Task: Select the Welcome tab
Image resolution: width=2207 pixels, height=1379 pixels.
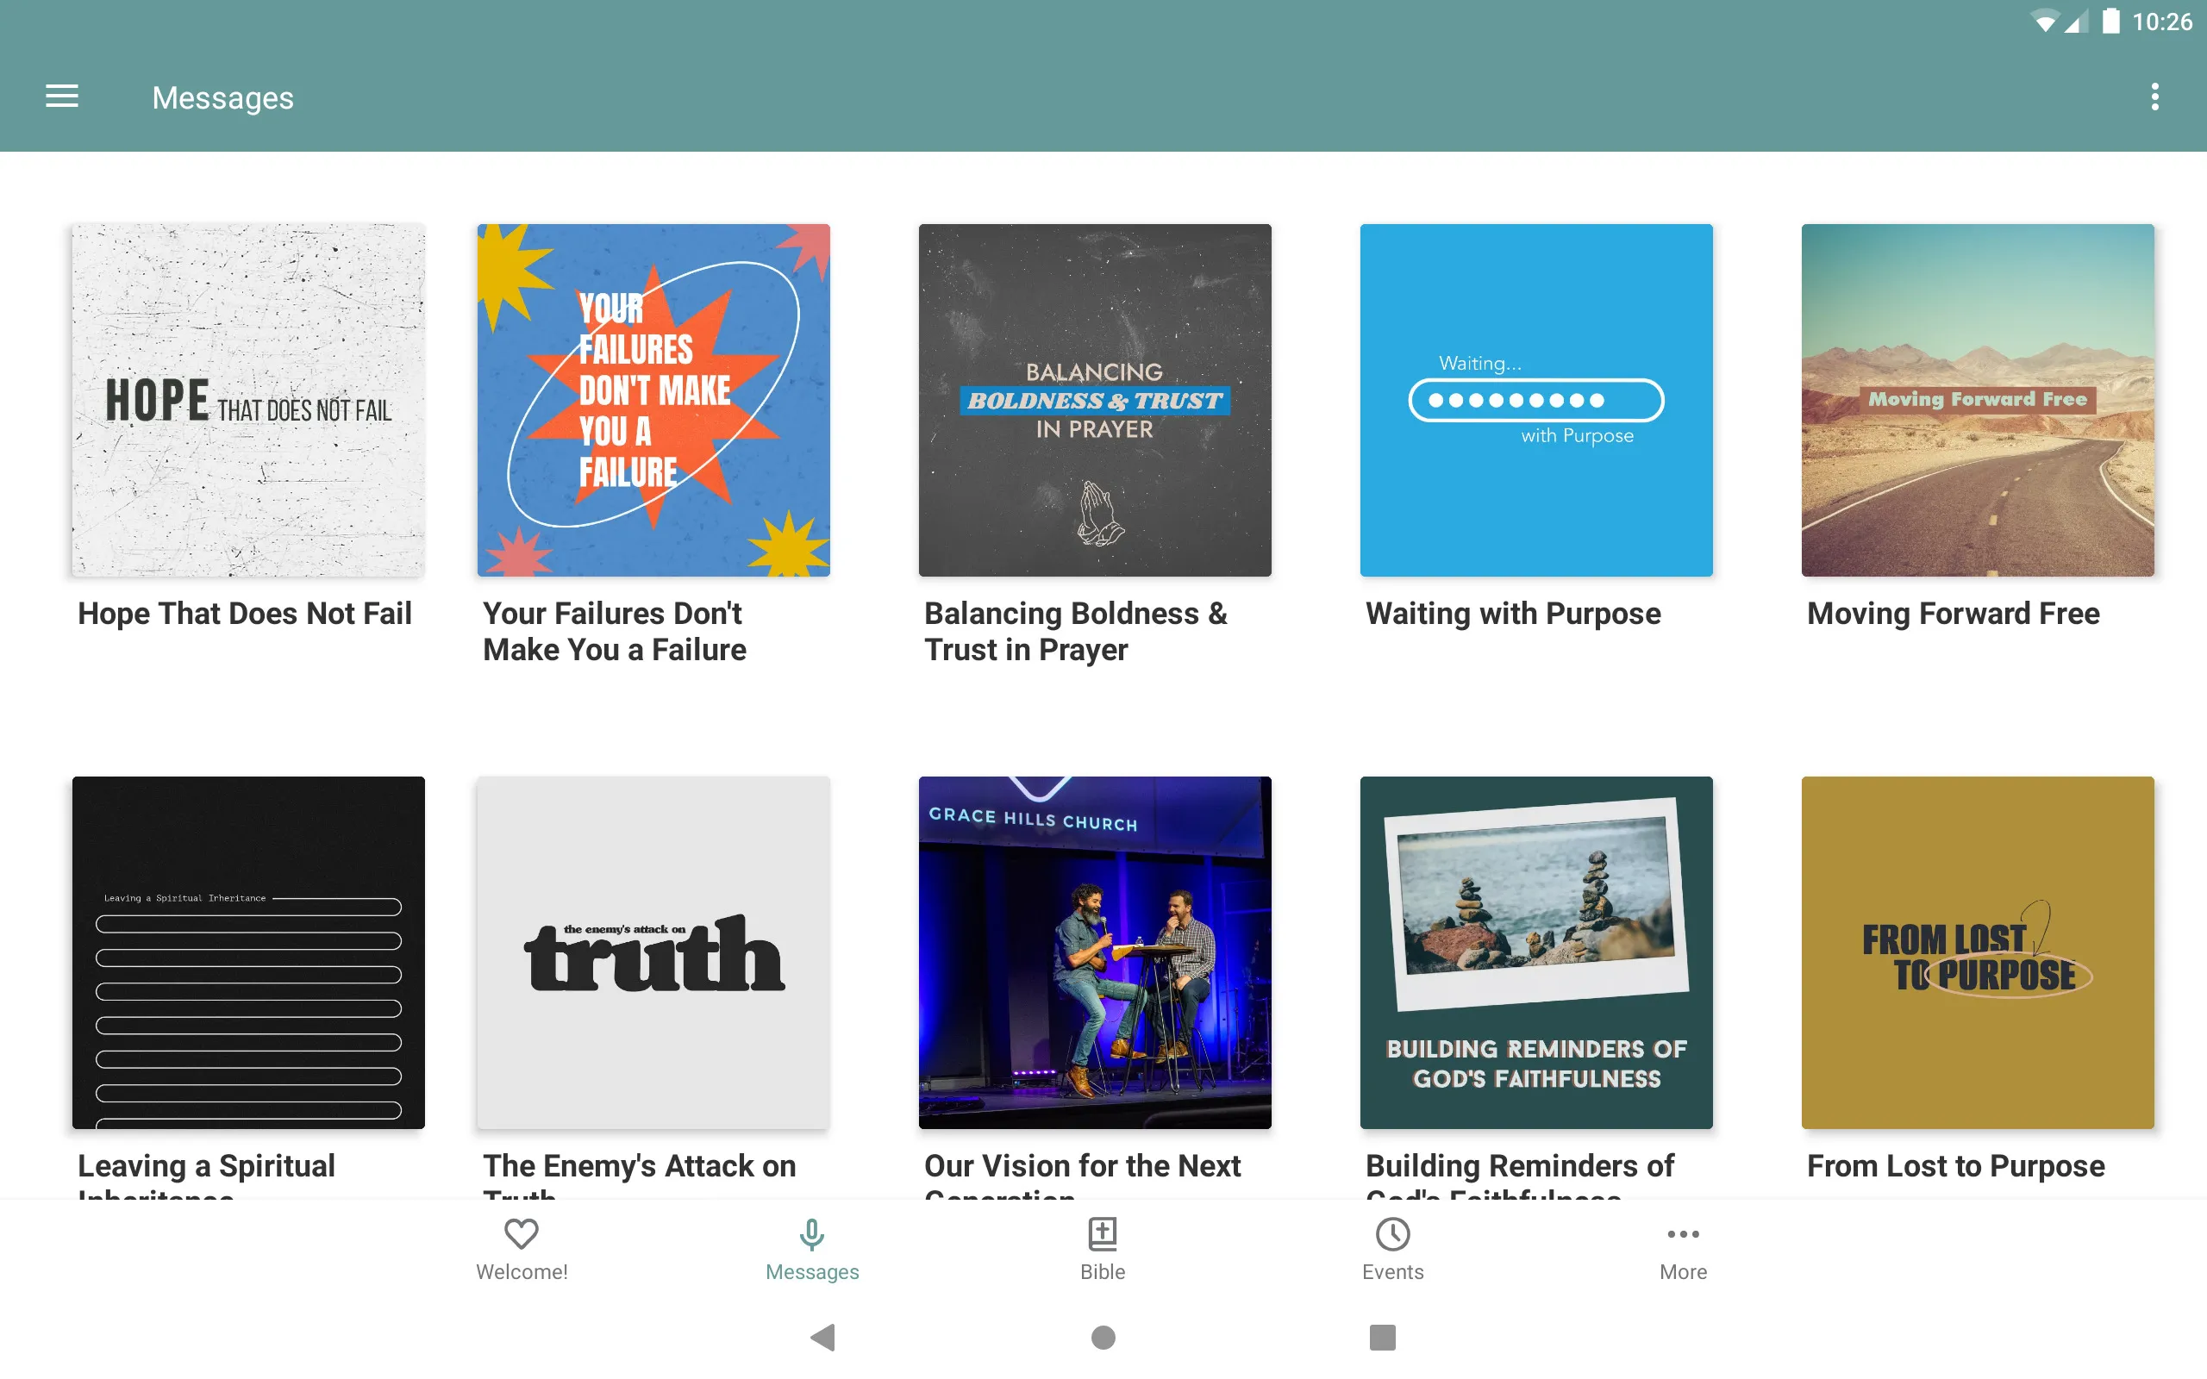Action: 520,1249
